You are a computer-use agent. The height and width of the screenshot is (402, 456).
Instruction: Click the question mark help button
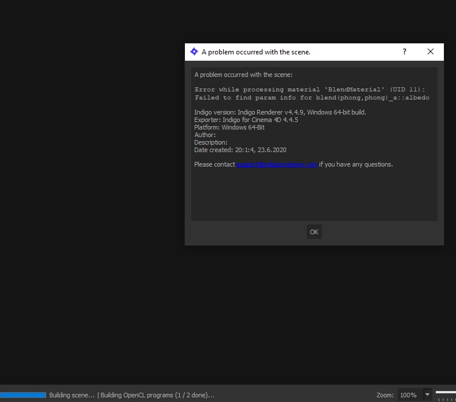[405, 51]
